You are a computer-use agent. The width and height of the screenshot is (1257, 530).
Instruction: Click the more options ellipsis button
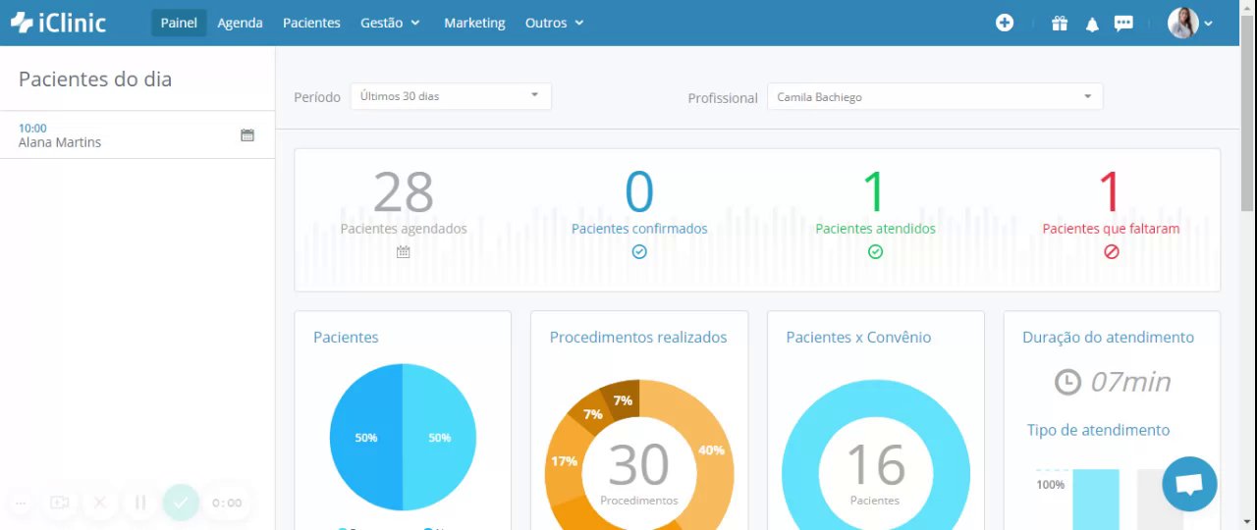coord(21,503)
